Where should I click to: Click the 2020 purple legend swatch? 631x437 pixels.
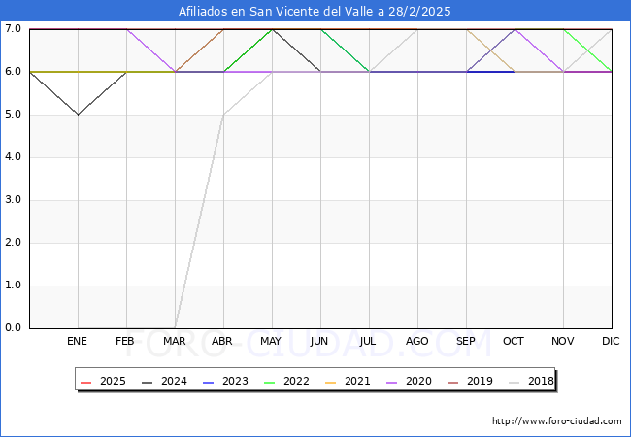tap(391, 382)
